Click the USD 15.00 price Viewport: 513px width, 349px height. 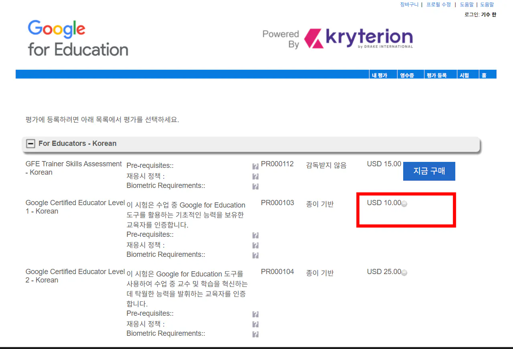tap(384, 164)
